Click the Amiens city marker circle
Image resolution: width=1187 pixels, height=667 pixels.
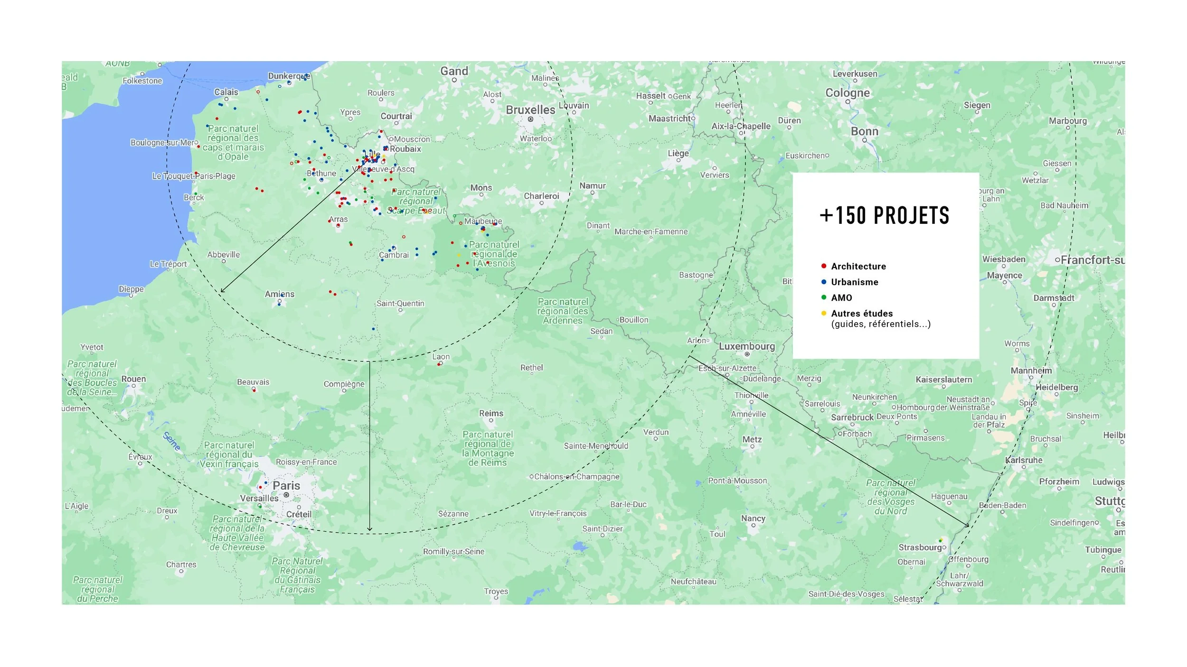coord(280,301)
